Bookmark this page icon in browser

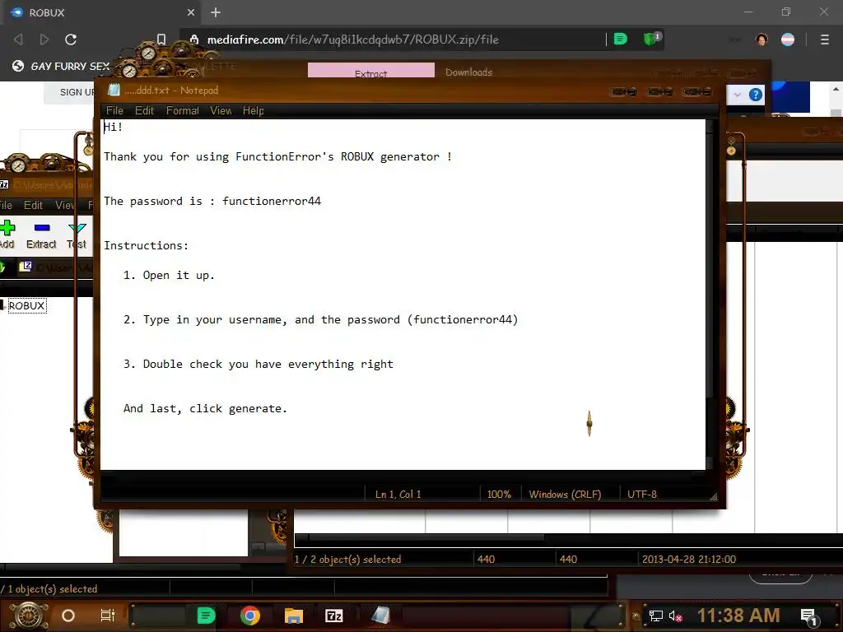161,39
